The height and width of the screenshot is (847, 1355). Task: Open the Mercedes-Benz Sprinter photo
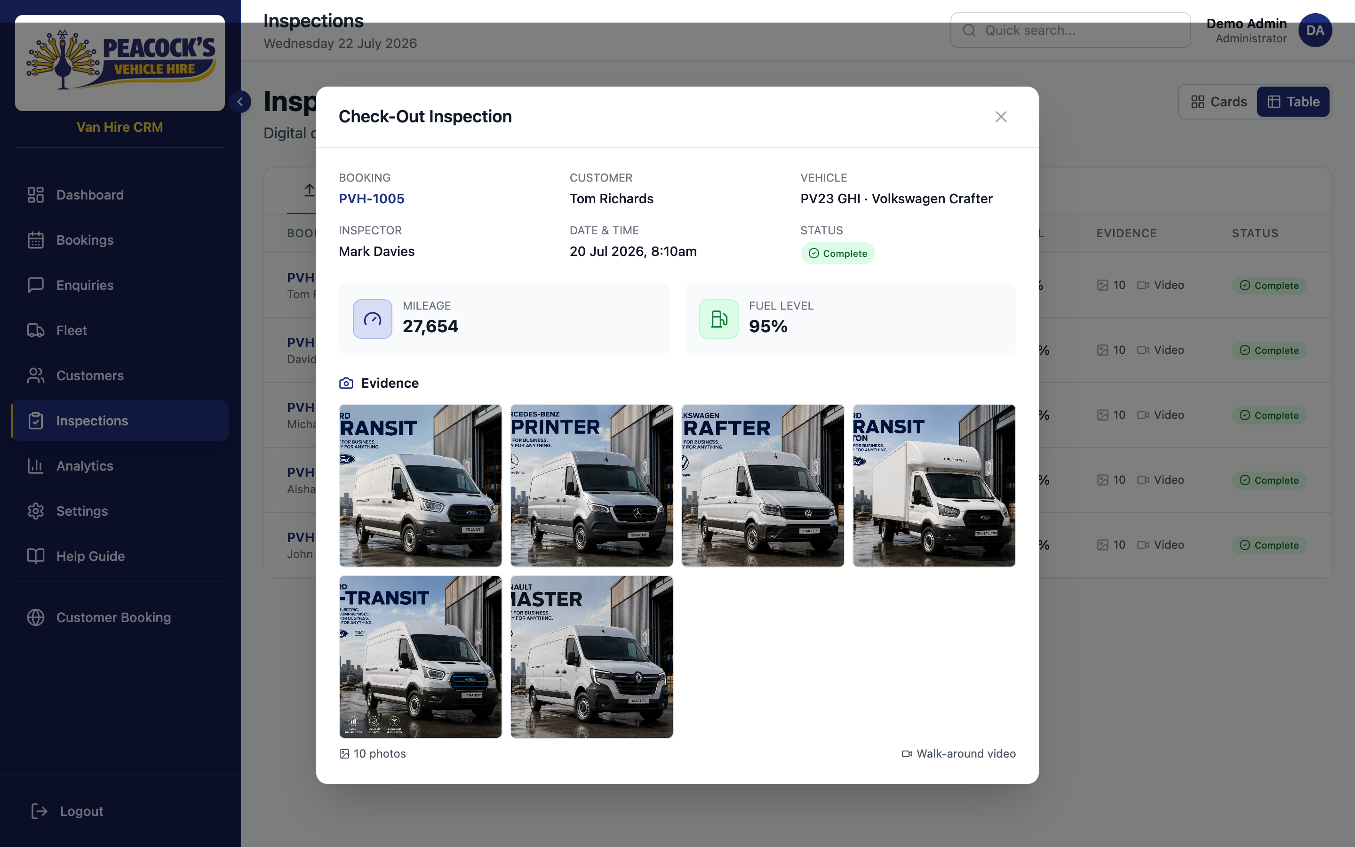[x=591, y=485]
